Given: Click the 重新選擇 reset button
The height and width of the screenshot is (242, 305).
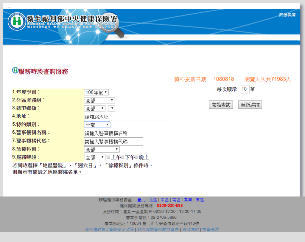Looking at the screenshot, I should tap(250, 105).
